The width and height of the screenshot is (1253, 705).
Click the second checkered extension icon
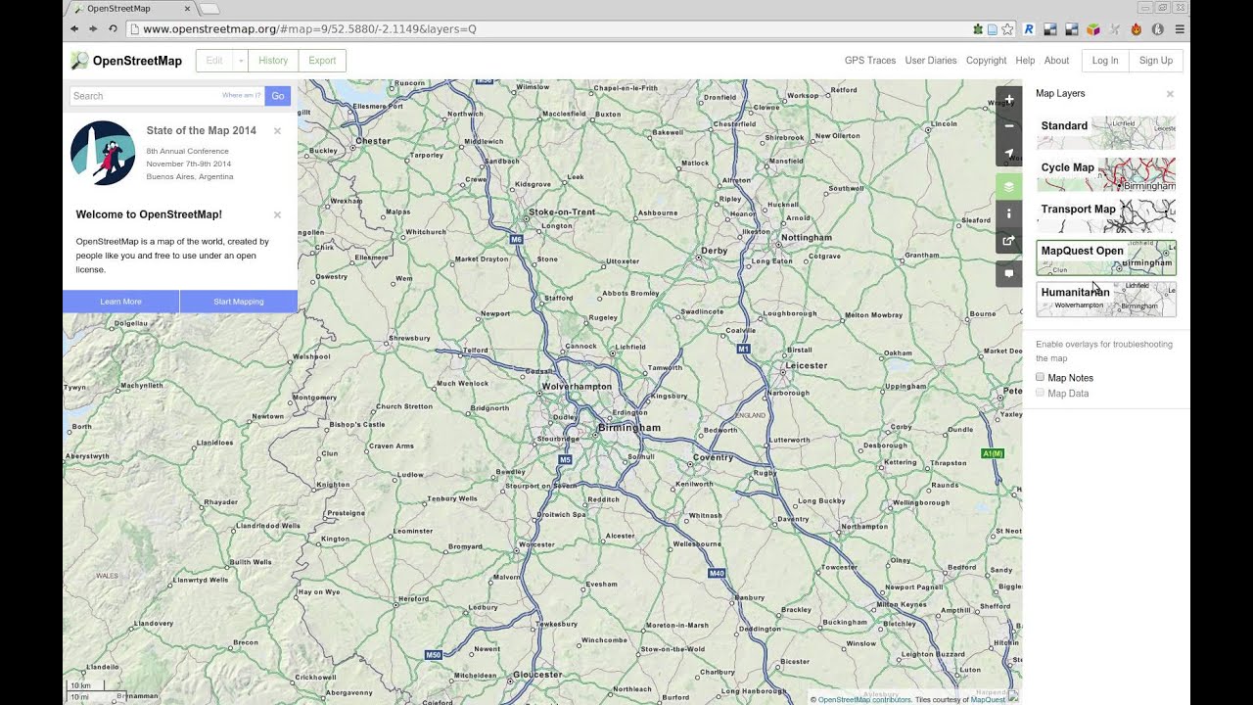point(1072,29)
